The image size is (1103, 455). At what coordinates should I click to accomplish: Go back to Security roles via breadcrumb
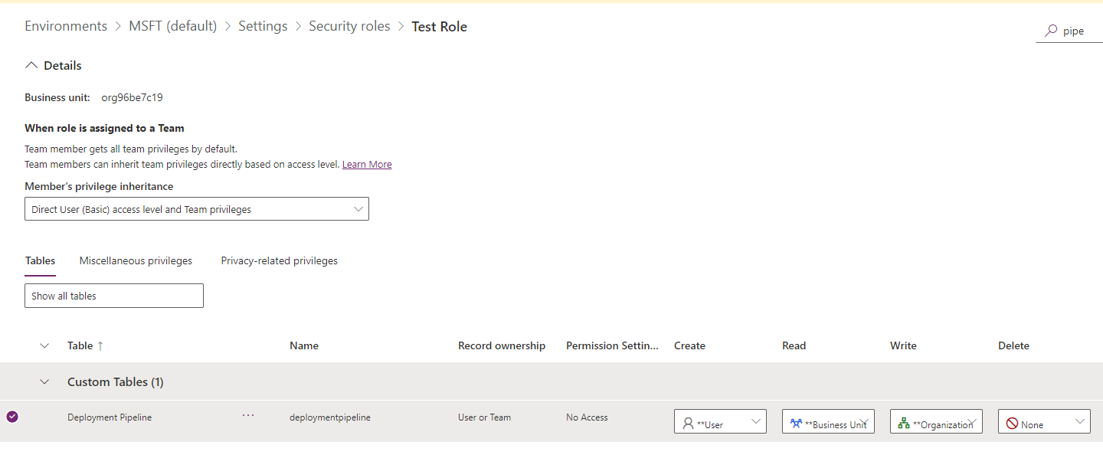coord(349,25)
